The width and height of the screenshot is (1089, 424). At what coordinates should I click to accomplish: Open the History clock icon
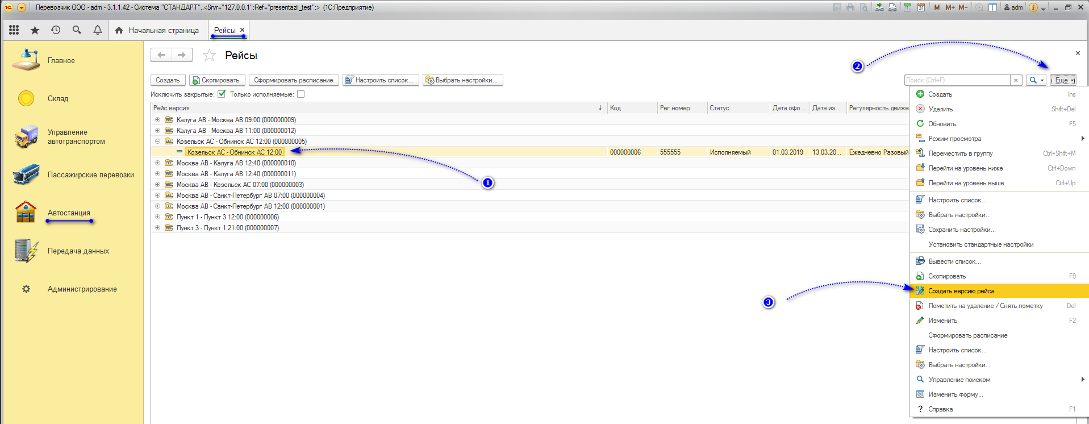pyautogui.click(x=56, y=30)
